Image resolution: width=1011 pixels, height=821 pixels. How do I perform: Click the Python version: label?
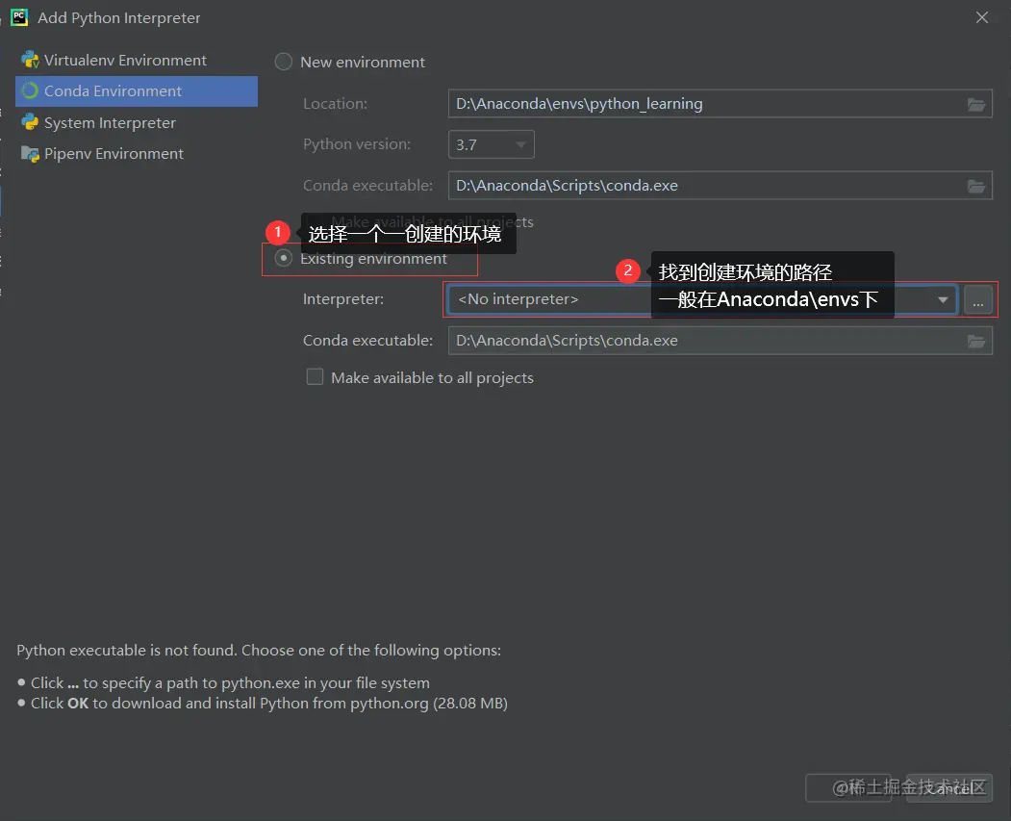(357, 144)
